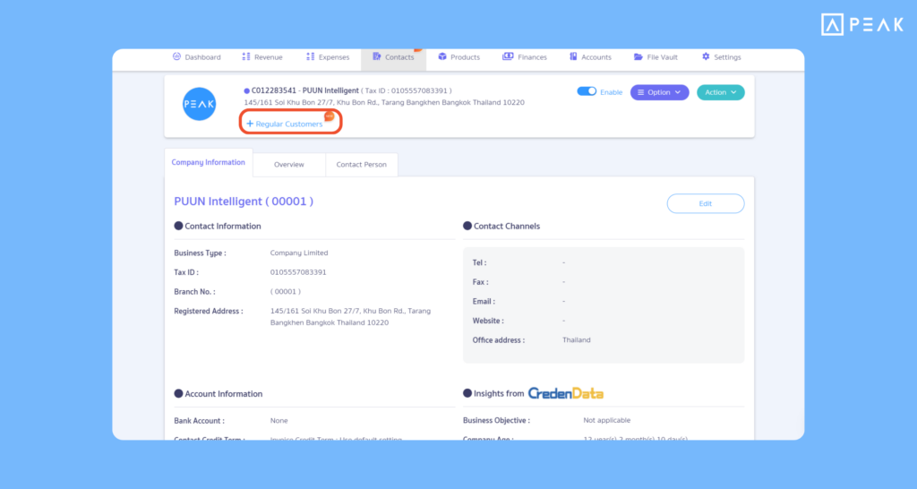Click the Contact Channels section heading
Image resolution: width=917 pixels, height=489 pixels.
(507, 227)
